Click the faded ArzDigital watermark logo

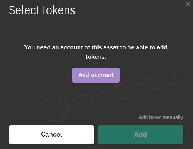tap(55, 108)
